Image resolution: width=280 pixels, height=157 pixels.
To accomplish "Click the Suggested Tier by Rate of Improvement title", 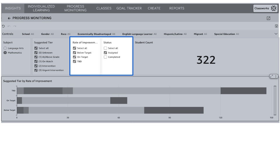I will (x=27, y=81).
